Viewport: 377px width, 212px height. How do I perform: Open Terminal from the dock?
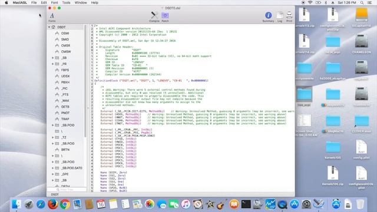(x=246, y=204)
